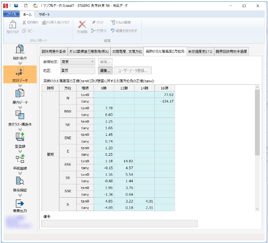268x243 pixels.
Task: Click the save icon in title bar
Action: (16, 6)
